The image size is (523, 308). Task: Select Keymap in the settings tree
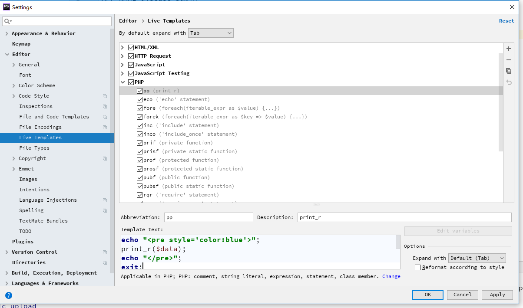(x=21, y=44)
